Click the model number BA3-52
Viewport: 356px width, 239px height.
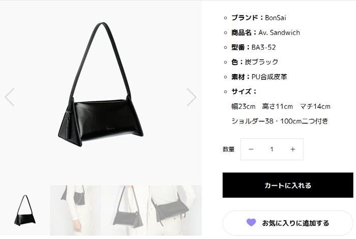(263, 47)
